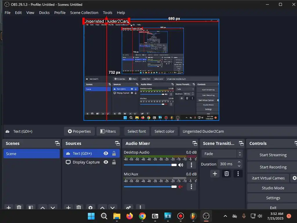
Task: Click the Mic/Aux volume slider handle
Action: tap(174, 187)
